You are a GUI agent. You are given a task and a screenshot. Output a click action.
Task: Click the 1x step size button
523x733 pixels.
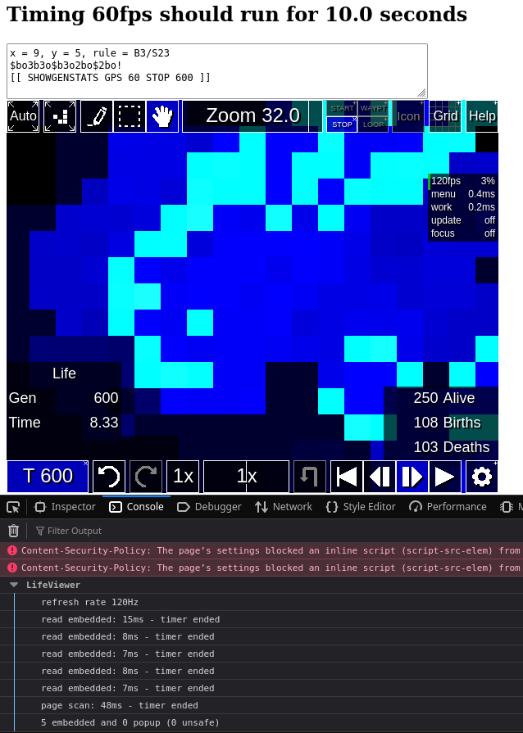(x=183, y=477)
